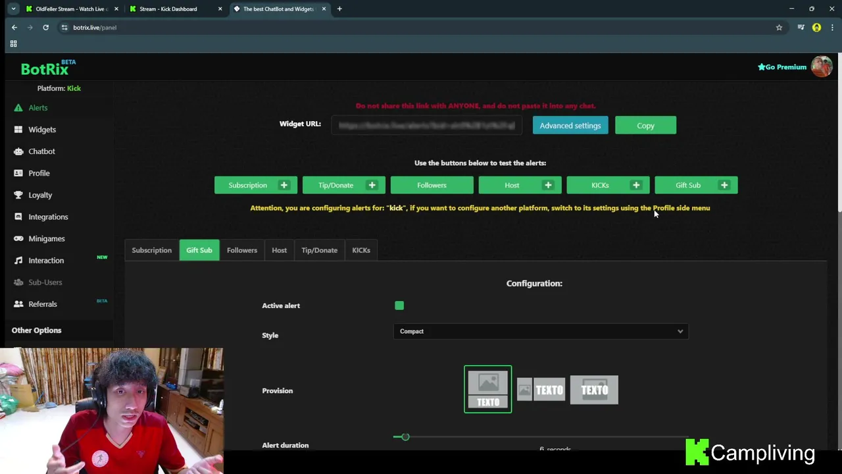Open the Widgets grid icon in sidebar
This screenshot has height=474, width=842.
pyautogui.click(x=18, y=130)
